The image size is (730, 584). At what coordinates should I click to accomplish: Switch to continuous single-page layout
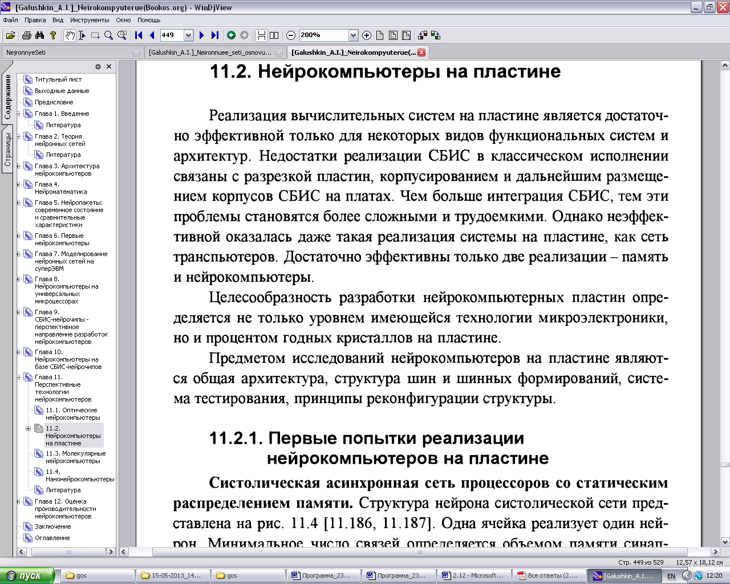(261, 35)
